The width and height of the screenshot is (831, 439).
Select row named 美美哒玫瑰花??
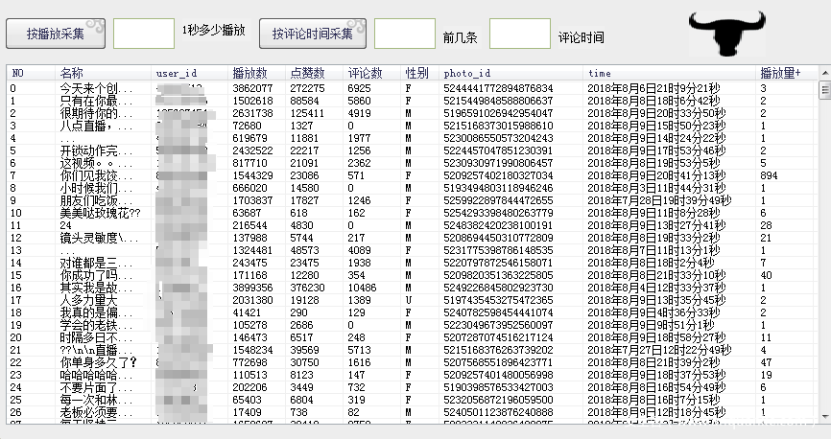(413, 213)
